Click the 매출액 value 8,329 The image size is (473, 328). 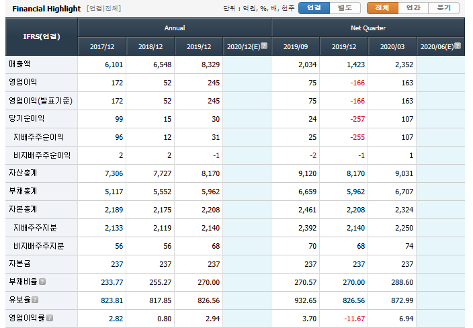pos(210,65)
